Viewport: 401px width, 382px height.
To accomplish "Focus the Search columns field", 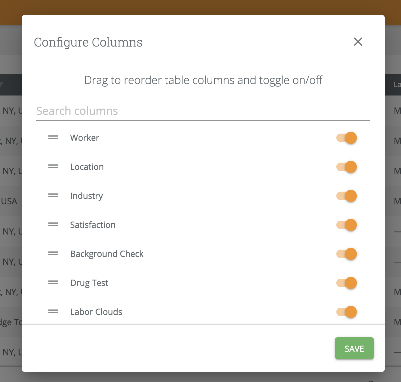I will click(x=203, y=111).
